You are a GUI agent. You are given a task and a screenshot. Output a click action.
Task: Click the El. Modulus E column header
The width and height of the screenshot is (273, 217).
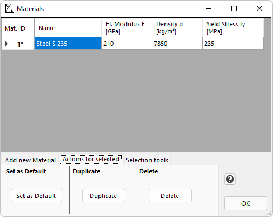pyautogui.click(x=126, y=28)
